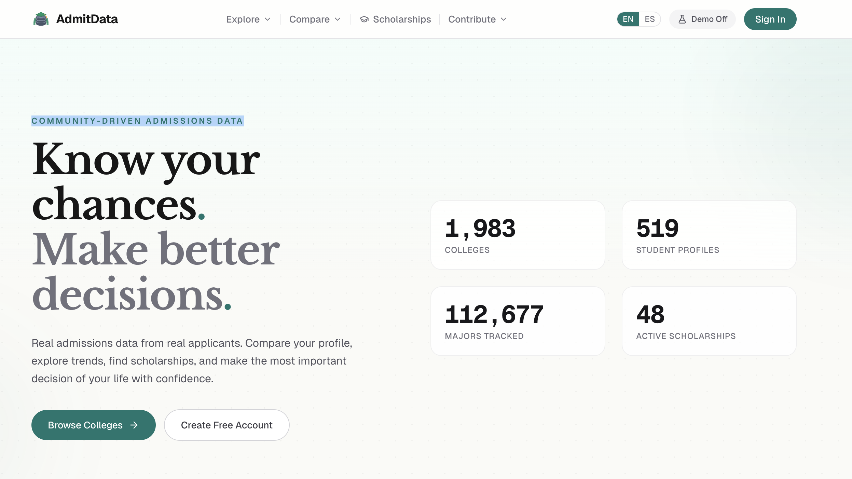Click the chevron icon next to Explore

click(x=268, y=19)
